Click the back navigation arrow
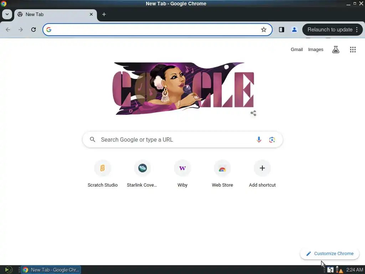The width and height of the screenshot is (365, 274). click(8, 30)
